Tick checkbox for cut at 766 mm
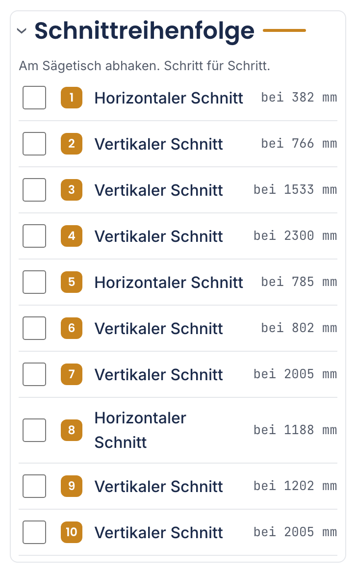This screenshot has height=572, width=356. click(34, 144)
